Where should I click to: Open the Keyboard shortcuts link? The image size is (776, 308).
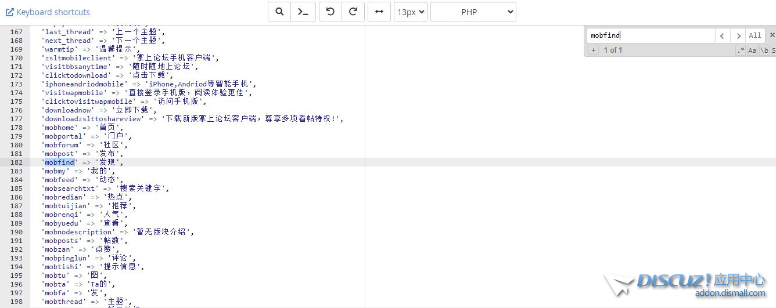[48, 12]
